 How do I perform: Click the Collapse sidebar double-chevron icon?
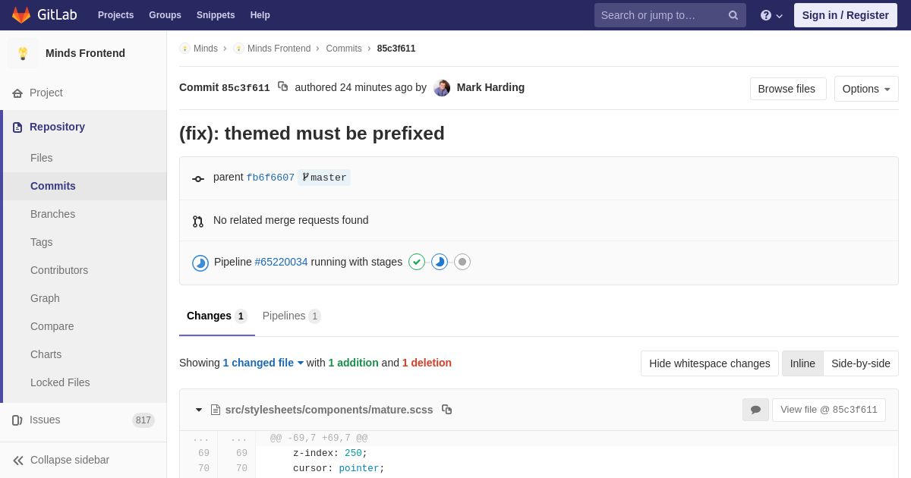(x=18, y=461)
